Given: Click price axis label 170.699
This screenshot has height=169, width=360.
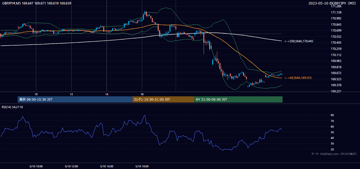Looking at the screenshot, I should [336, 30].
